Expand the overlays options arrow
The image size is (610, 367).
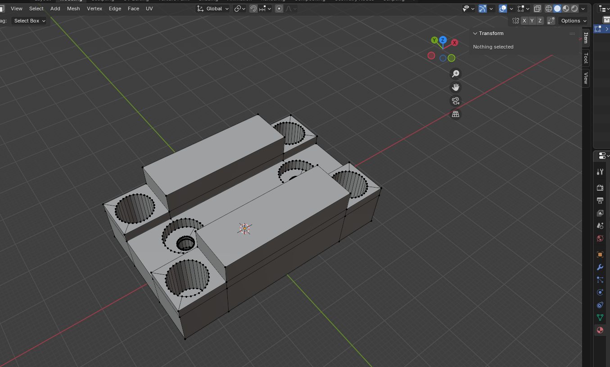[511, 9]
